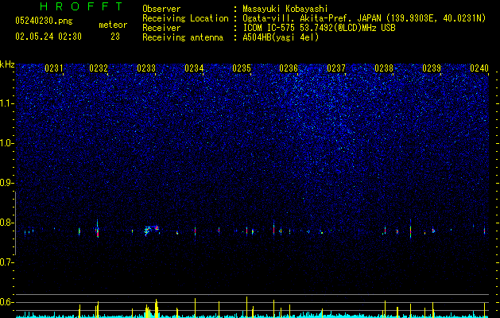Click the 0.6 kHz axis label

tap(7, 302)
